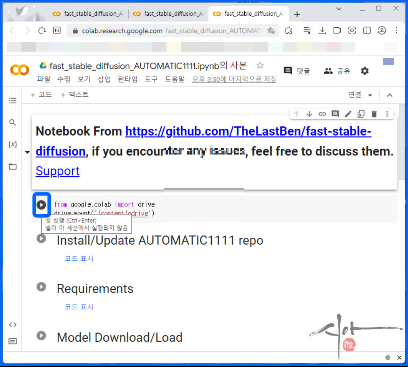Viewport: 408px width, 367px height.
Task: Run the Model Download/Load cell
Action: [x=42, y=336]
